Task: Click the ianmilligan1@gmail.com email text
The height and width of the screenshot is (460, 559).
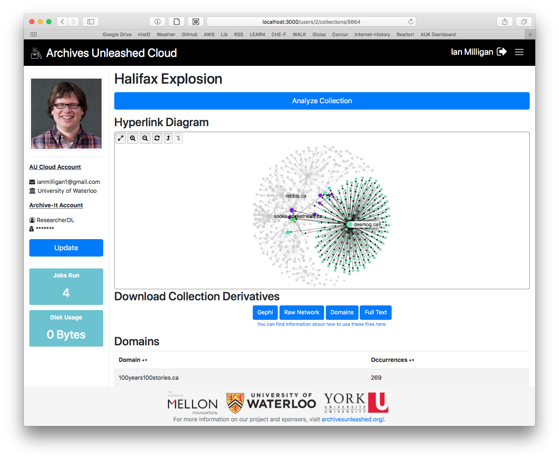Action: [x=68, y=182]
